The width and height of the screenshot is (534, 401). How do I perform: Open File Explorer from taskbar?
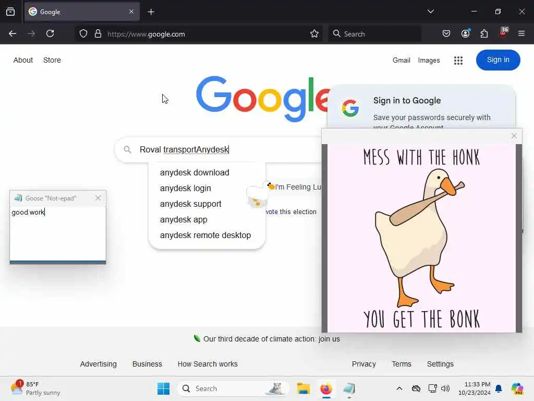click(303, 388)
